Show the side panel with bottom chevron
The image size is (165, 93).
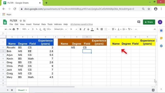tap(161, 89)
